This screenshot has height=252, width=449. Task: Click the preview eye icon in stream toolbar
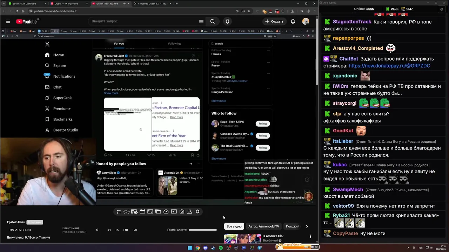[134, 212]
